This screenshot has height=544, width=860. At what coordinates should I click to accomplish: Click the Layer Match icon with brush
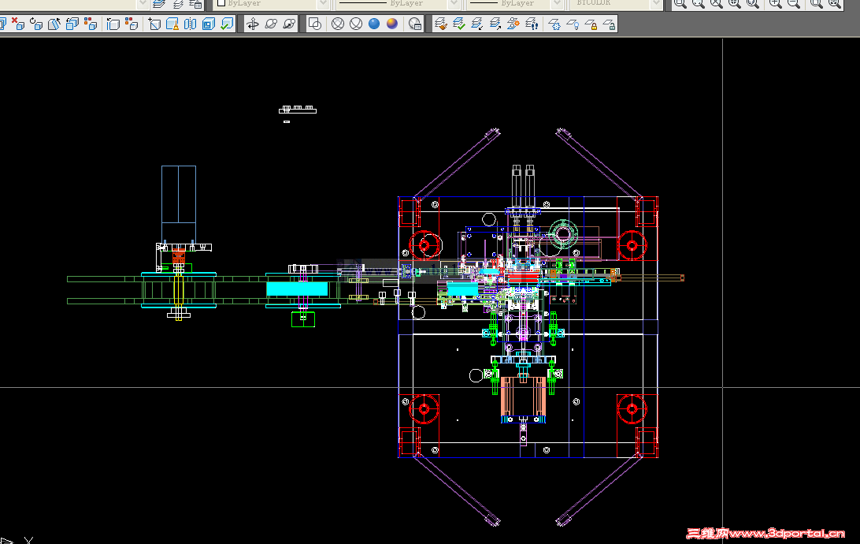pos(441,24)
